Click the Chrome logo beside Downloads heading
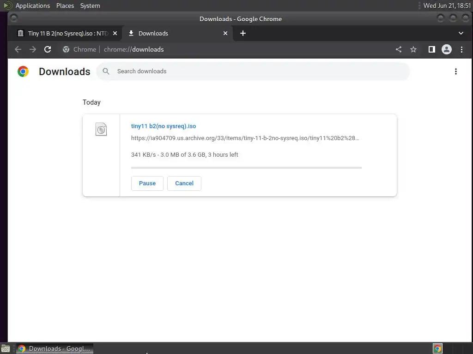Image resolution: width=473 pixels, height=354 pixels. 23,71
